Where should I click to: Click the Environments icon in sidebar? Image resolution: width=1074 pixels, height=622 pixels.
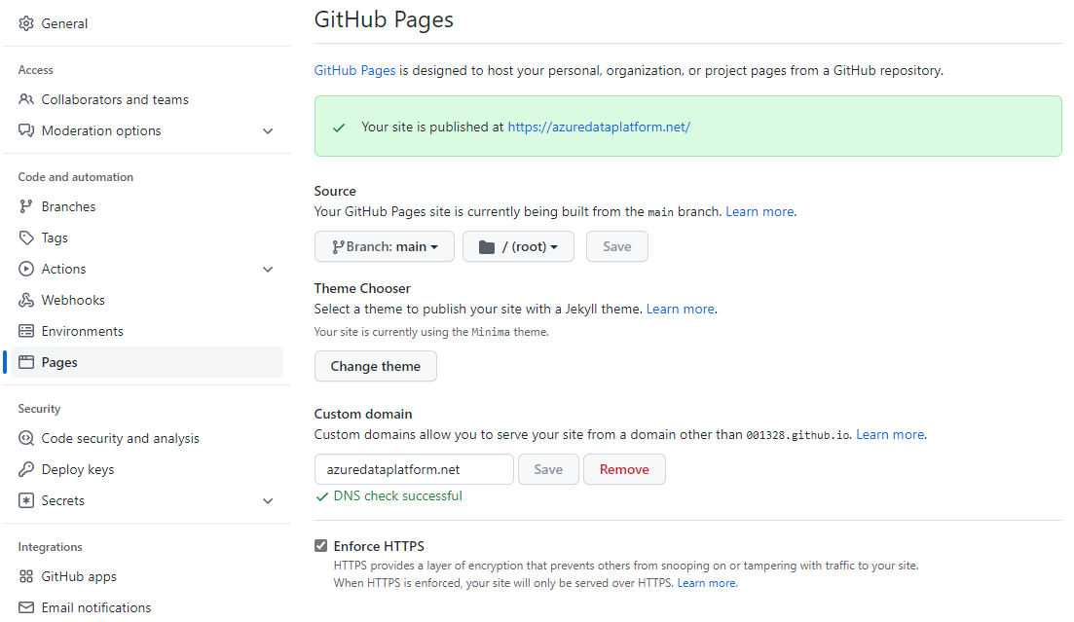pos(26,331)
